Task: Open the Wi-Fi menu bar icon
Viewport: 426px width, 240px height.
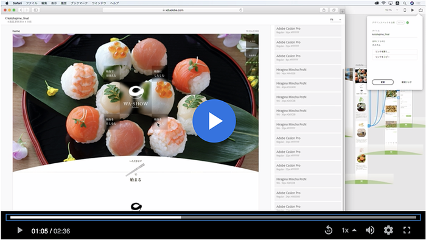Action: pyautogui.click(x=383, y=3)
